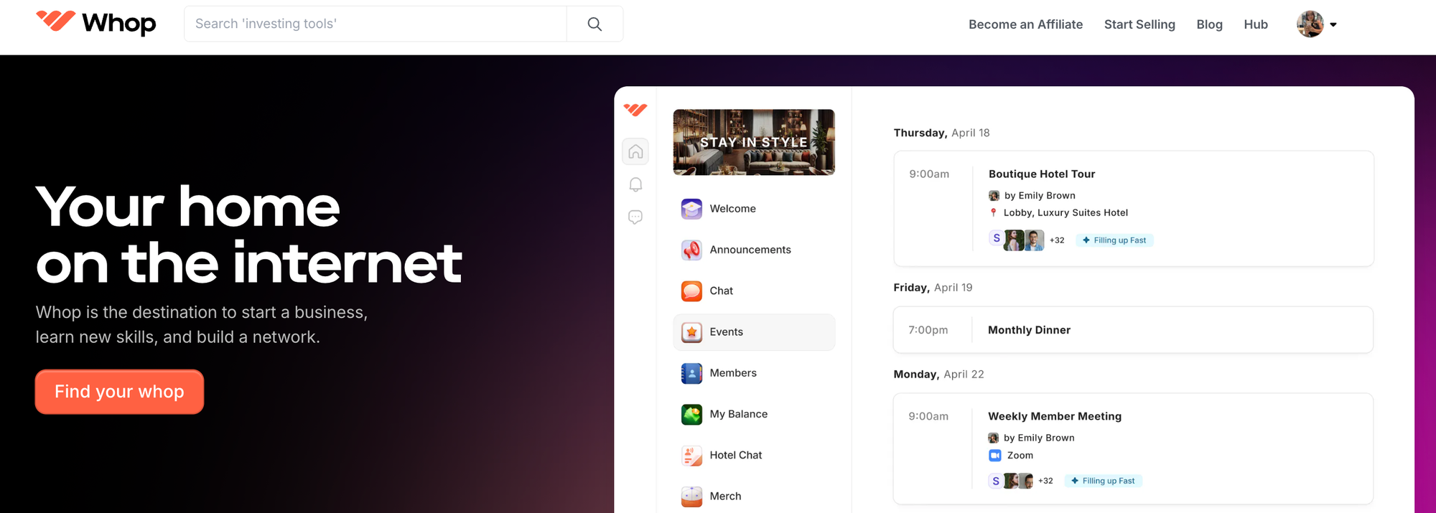Click the 7:00pm time label
This screenshot has width=1436, height=513.
[928, 330]
